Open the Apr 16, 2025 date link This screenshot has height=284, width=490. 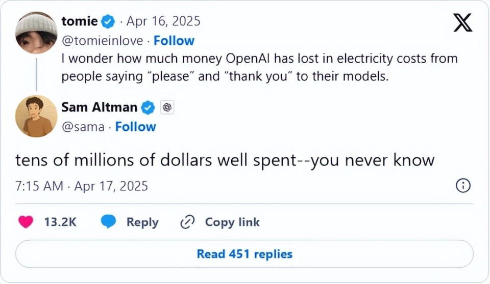click(x=163, y=21)
